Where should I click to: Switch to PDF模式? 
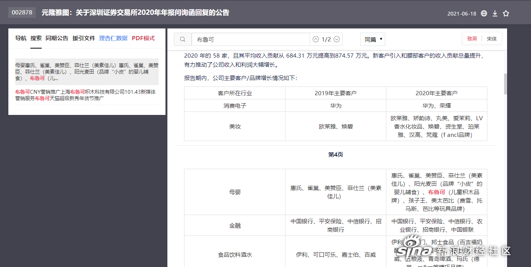coord(143,38)
